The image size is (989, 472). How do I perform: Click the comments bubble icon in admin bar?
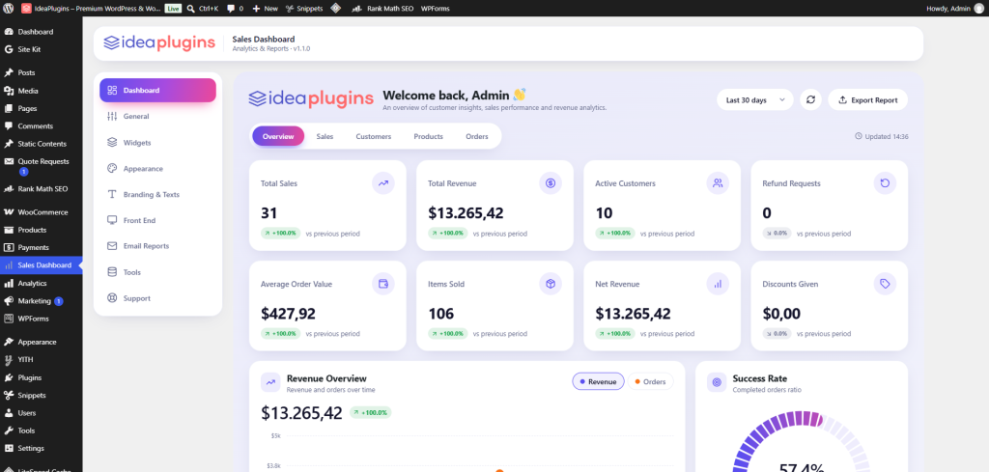232,9
